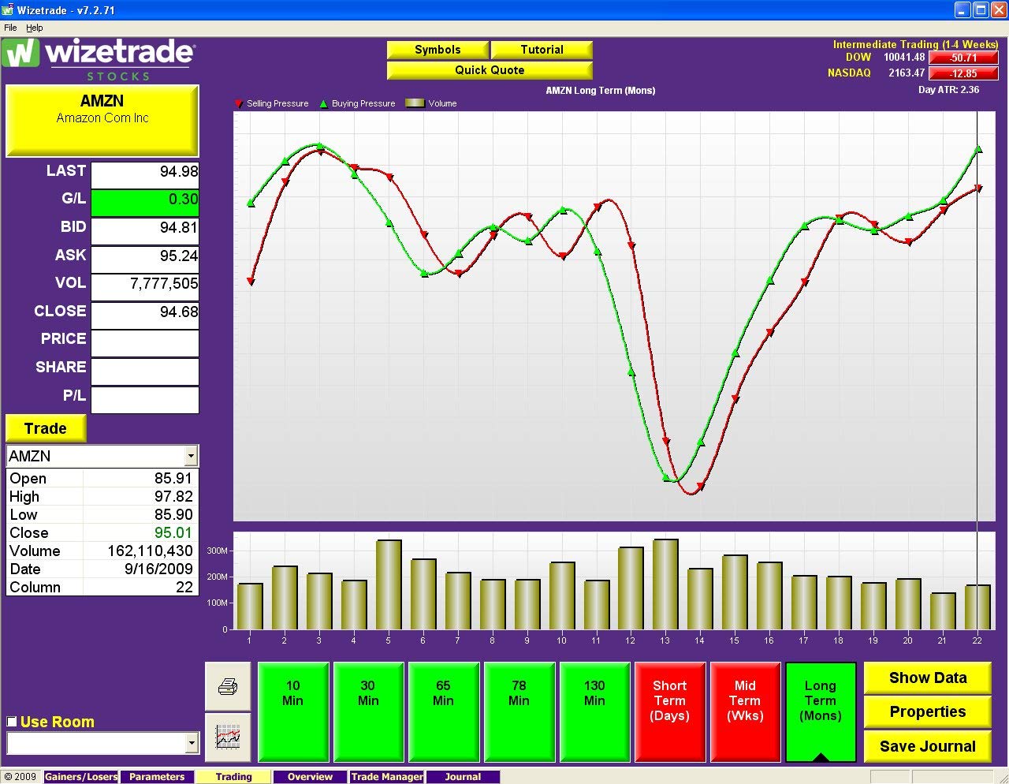
Task: Click the volume bar for column 13
Action: pyautogui.click(x=665, y=584)
